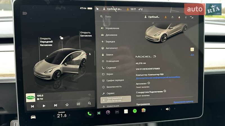Open the additional vehicle information link
Image resolution: width=225 pixels, height=126 pixels.
[158, 78]
